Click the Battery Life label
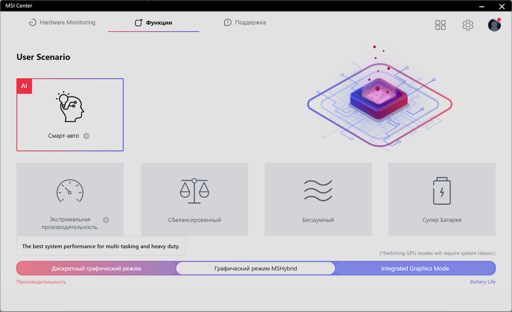Image resolution: width=512 pixels, height=312 pixels. [x=483, y=282]
